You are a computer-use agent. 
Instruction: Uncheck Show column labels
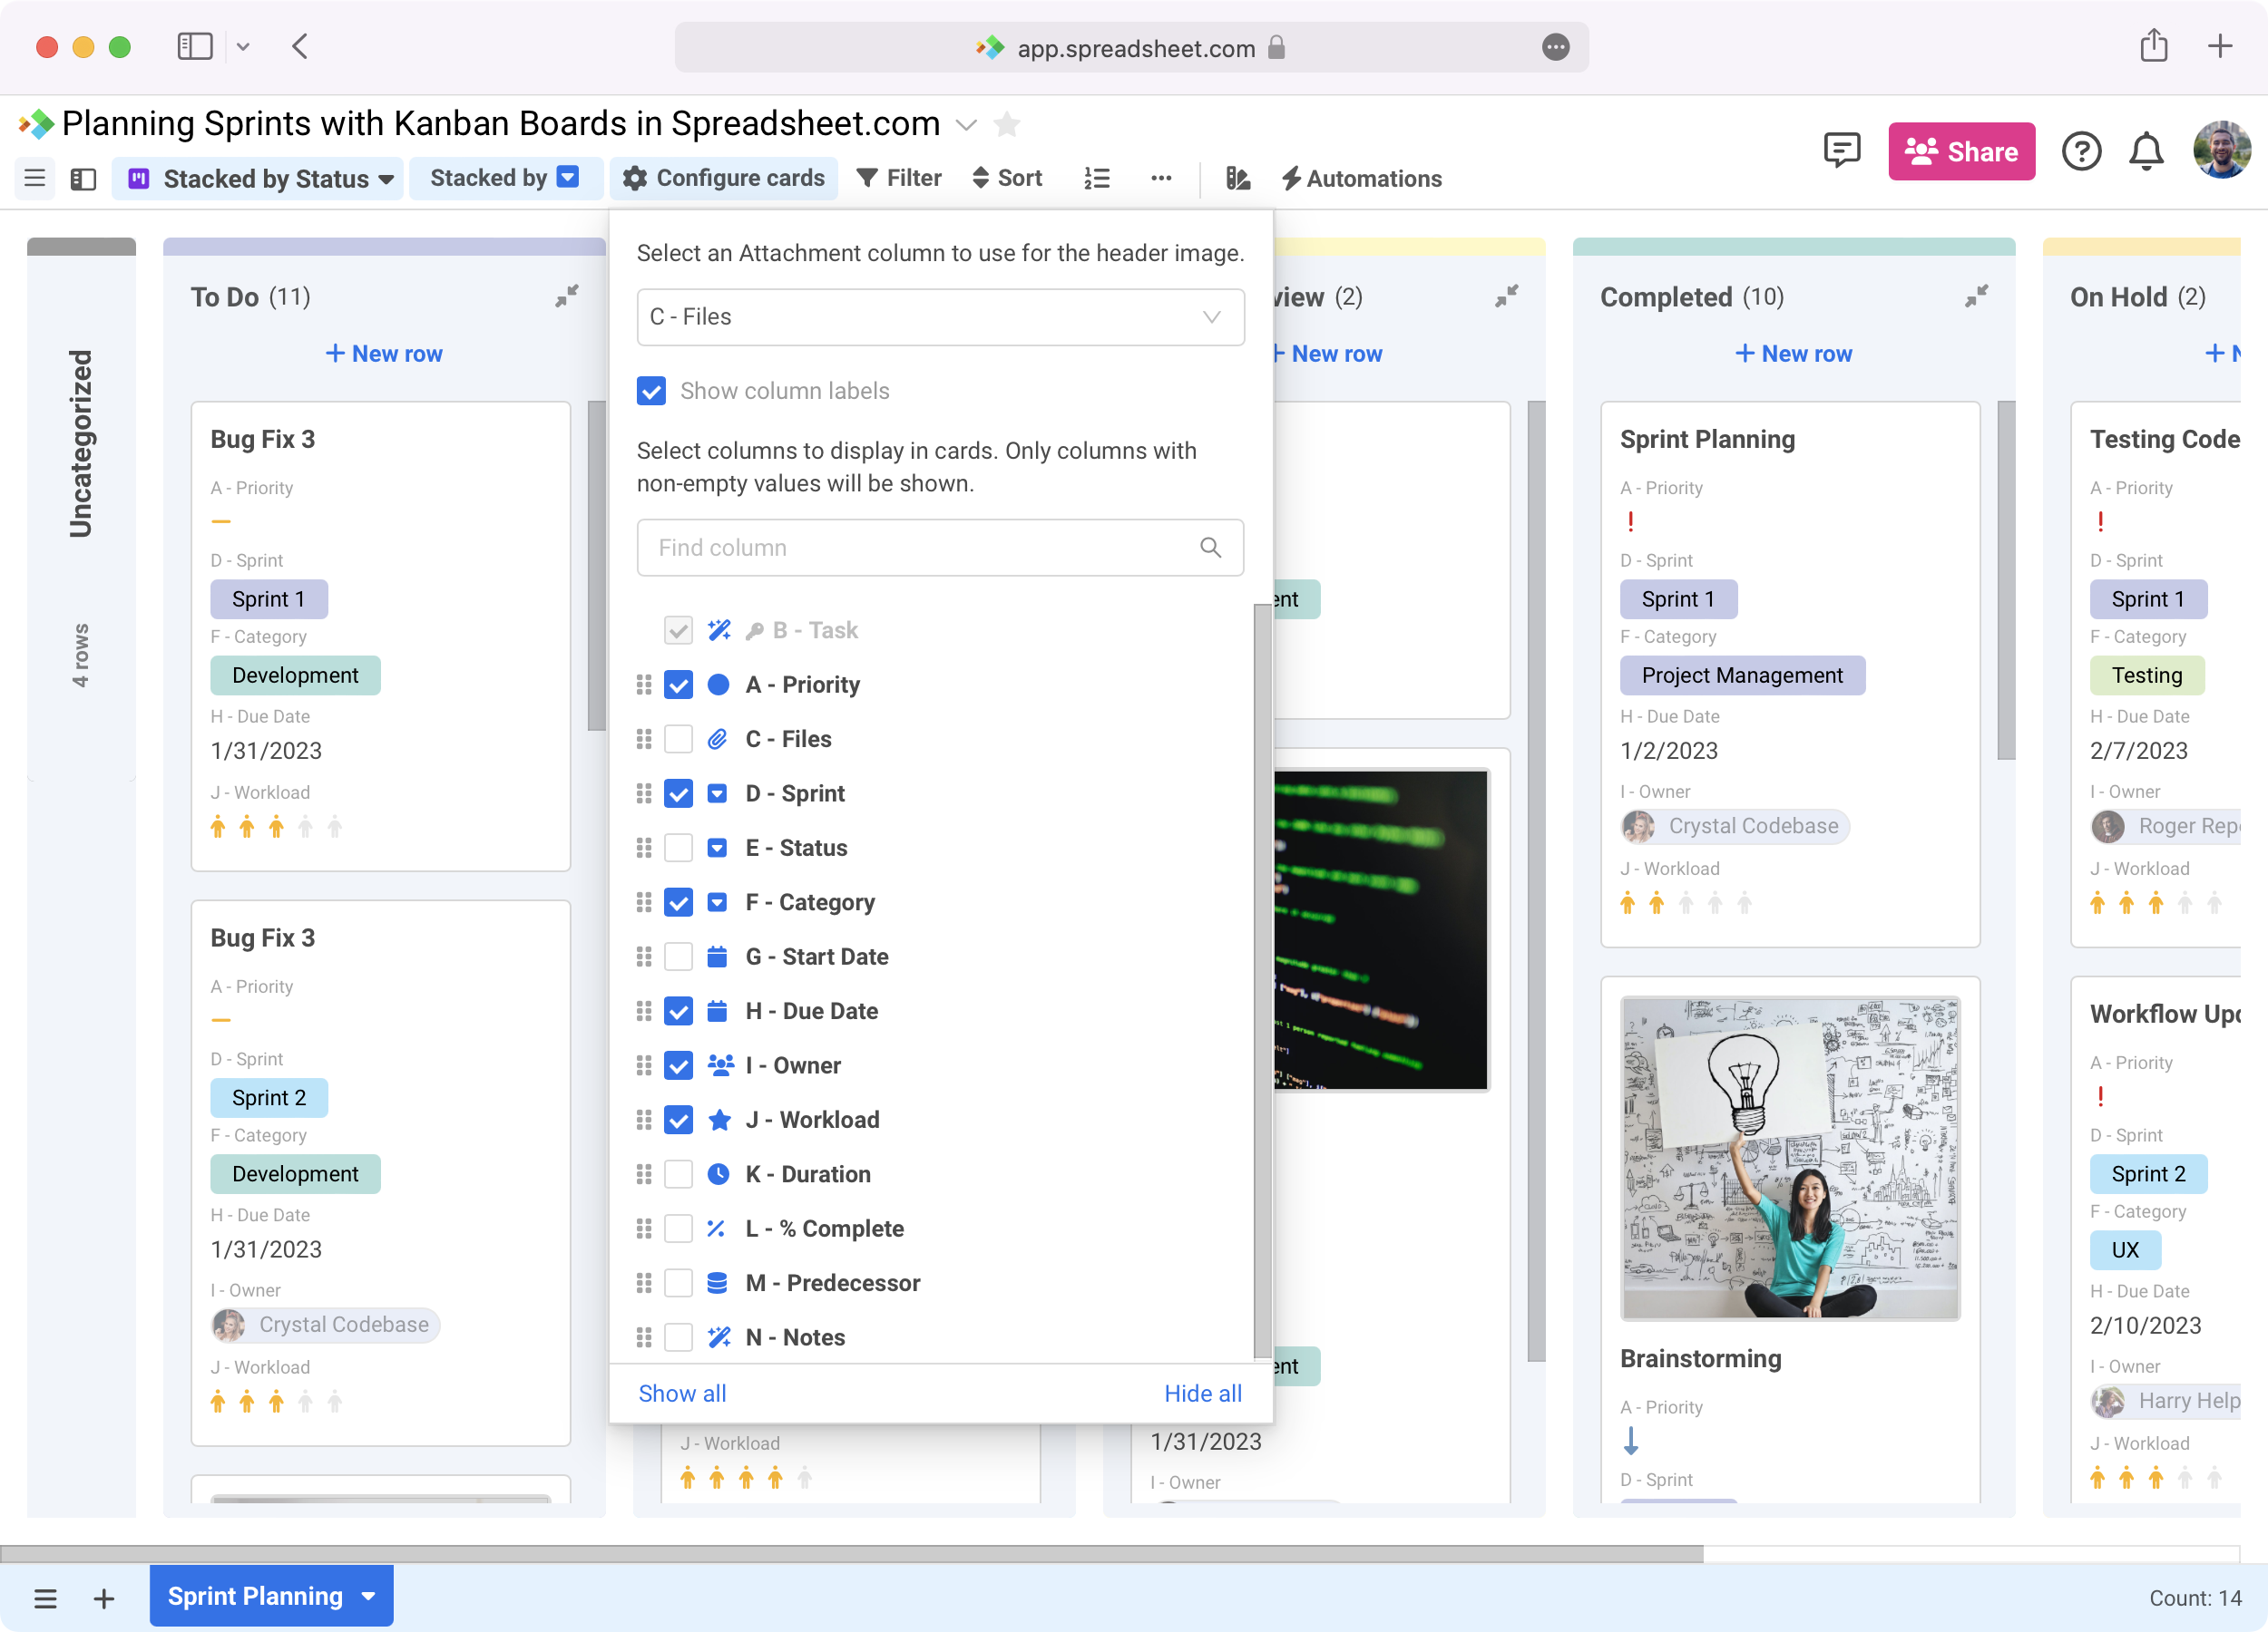pos(651,391)
